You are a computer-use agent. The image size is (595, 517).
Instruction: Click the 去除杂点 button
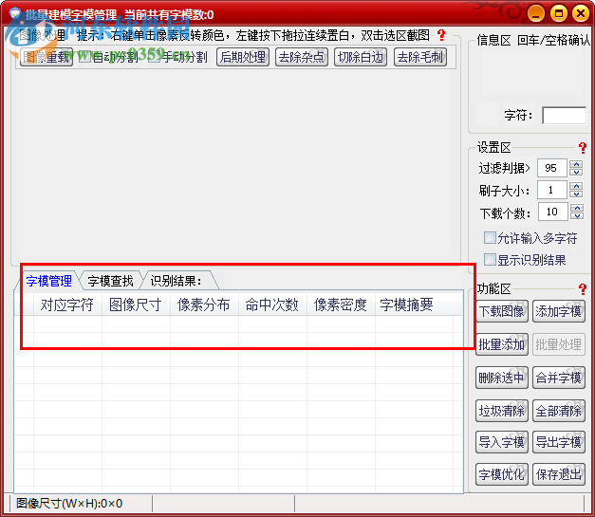click(x=302, y=57)
